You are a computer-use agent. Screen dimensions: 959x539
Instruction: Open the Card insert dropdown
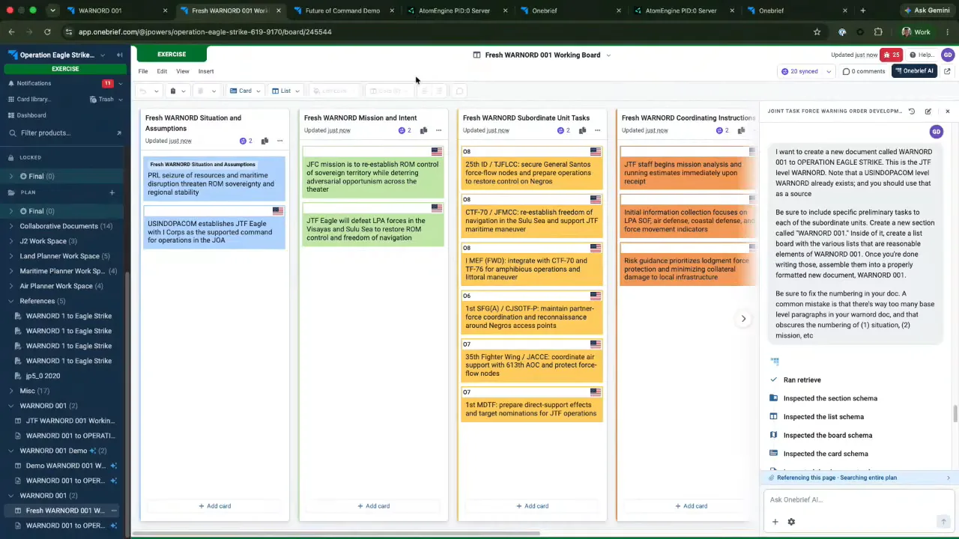[x=245, y=91]
